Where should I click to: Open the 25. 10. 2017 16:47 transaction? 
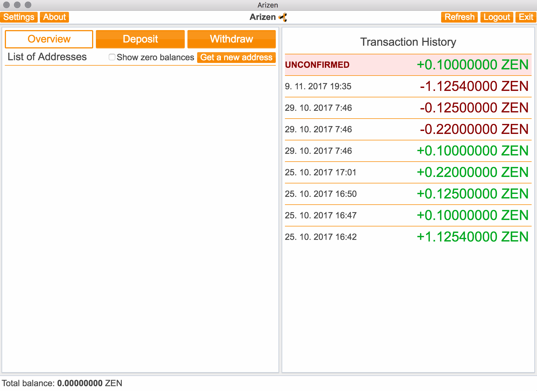[408, 215]
